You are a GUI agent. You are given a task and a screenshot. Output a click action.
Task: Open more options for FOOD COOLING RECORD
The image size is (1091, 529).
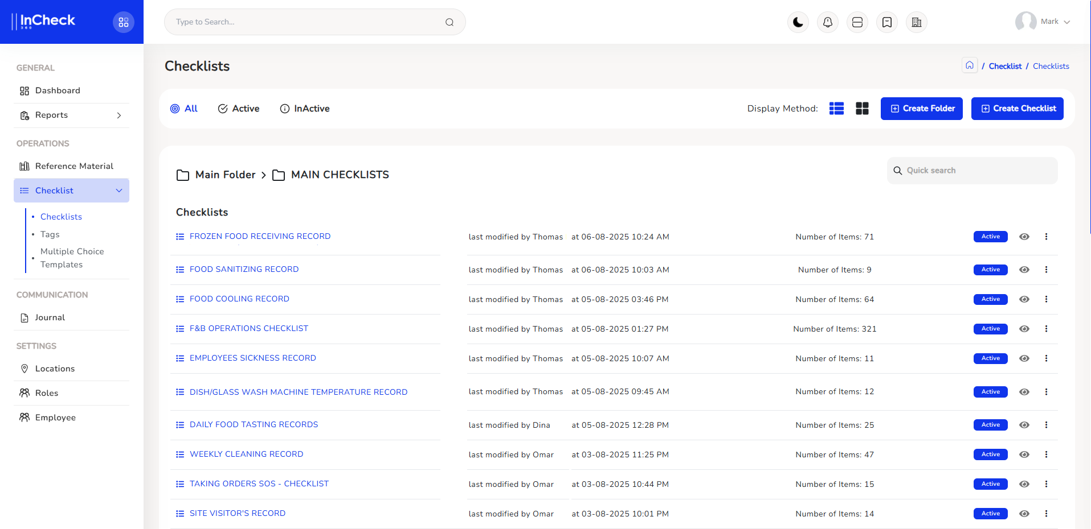point(1046,299)
